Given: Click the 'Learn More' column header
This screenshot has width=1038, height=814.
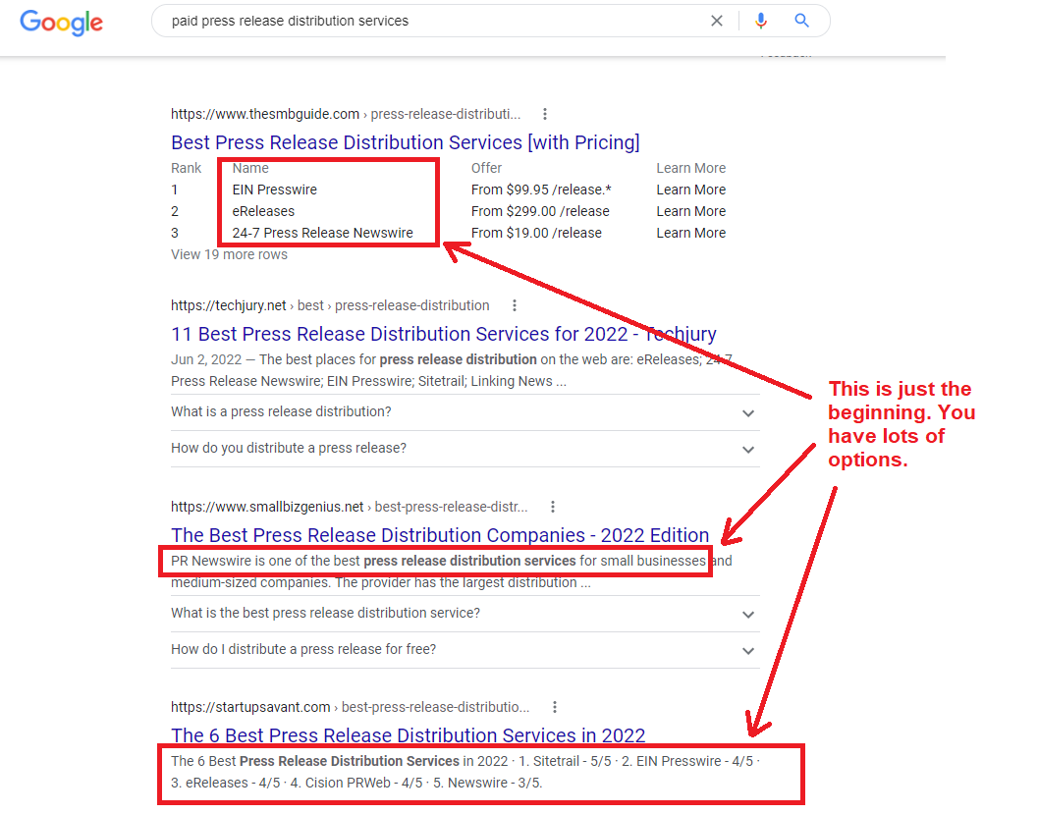Looking at the screenshot, I should pyautogui.click(x=691, y=168).
